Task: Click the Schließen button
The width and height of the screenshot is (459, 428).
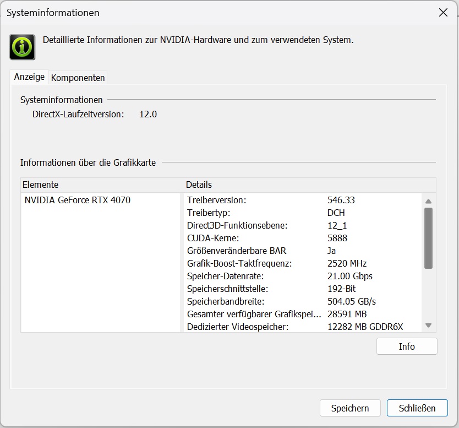Action: [x=417, y=408]
